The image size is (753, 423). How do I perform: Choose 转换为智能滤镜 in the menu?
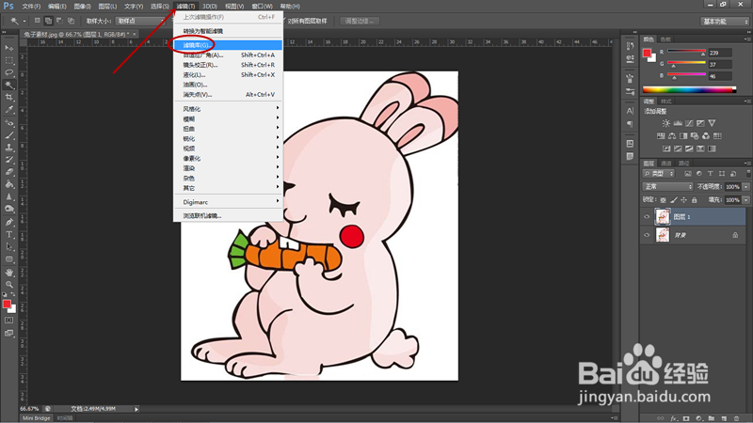click(x=228, y=31)
